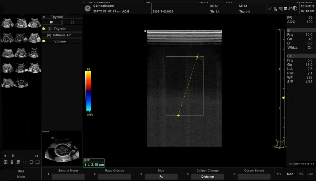
Task: Select the largest thumbnail size square icon
Action: point(37,162)
